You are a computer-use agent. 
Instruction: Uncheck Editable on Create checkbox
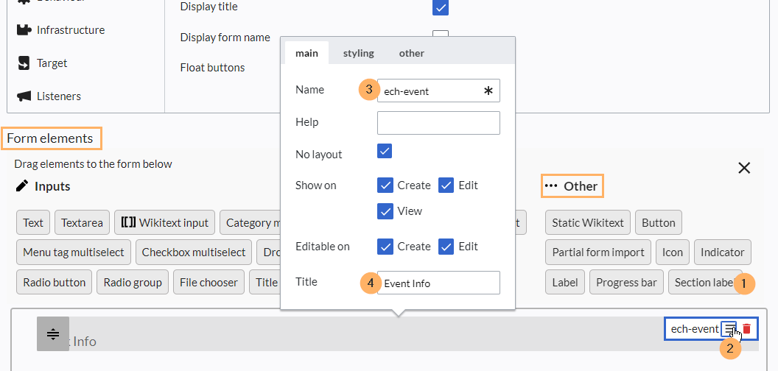[385, 246]
